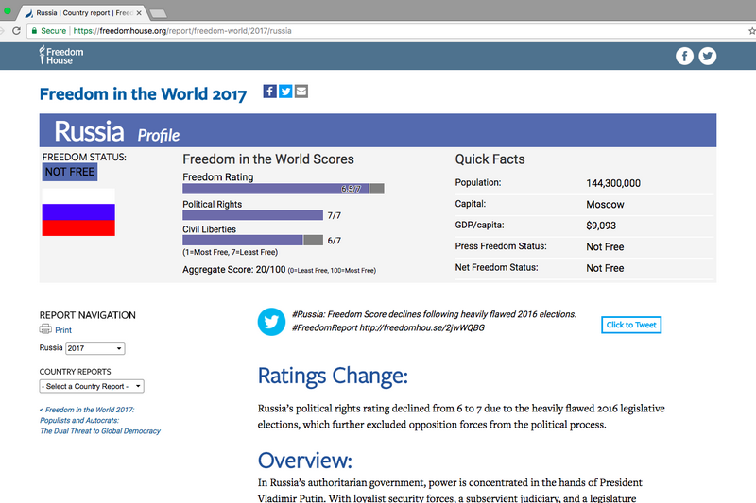Click the address bar URL field
Viewport: 756px width, 503px height.
pos(378,30)
